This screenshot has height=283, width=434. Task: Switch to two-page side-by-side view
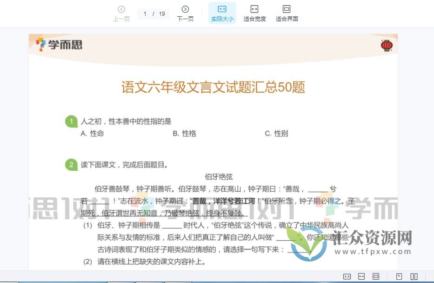tap(414, 276)
